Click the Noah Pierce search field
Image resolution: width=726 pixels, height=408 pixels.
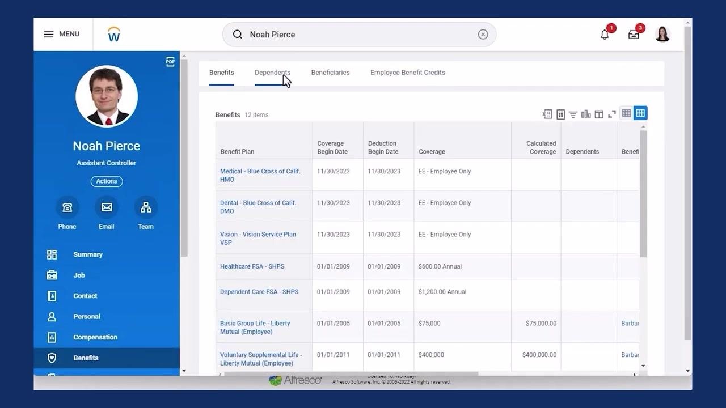(x=359, y=35)
